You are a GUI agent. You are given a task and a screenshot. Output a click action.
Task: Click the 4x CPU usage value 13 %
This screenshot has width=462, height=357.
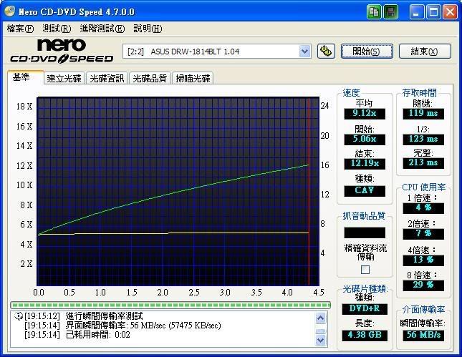click(x=423, y=260)
